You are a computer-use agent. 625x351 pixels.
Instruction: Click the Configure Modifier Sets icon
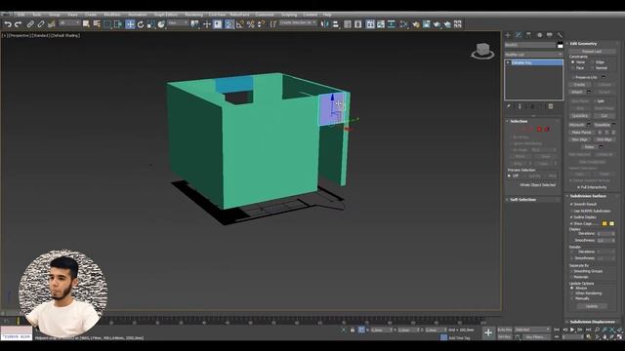pyautogui.click(x=551, y=106)
